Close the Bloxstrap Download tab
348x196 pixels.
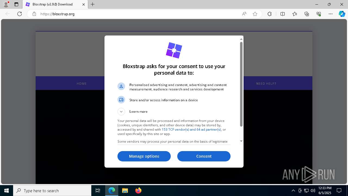(x=83, y=4)
